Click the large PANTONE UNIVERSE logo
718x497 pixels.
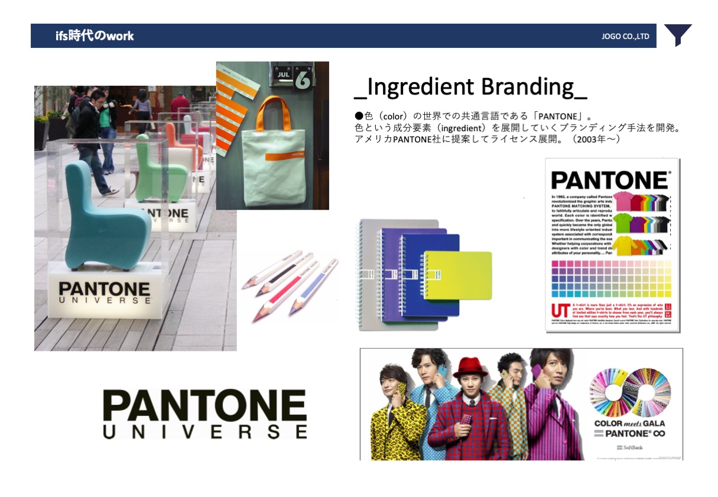205,414
